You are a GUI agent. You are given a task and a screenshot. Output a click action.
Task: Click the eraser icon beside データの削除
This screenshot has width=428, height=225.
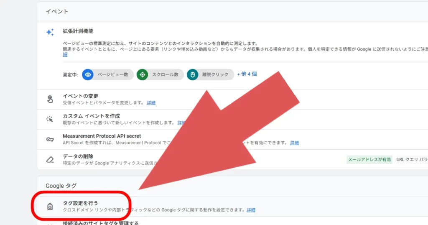[50, 159]
